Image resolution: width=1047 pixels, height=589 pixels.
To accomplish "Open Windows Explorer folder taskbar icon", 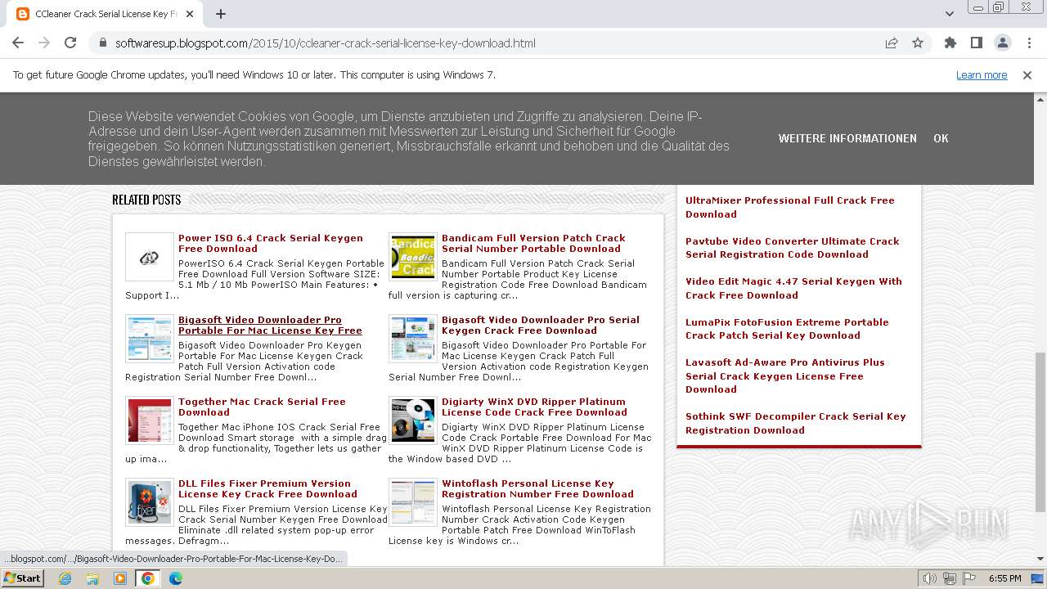I will (x=92, y=578).
